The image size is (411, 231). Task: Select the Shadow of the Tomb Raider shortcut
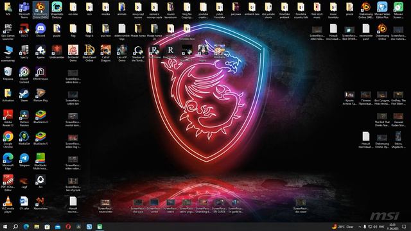tap(138, 53)
